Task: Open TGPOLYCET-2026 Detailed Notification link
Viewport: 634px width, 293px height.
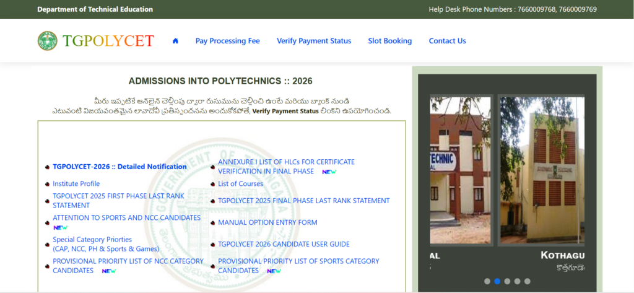Action: tap(119, 167)
